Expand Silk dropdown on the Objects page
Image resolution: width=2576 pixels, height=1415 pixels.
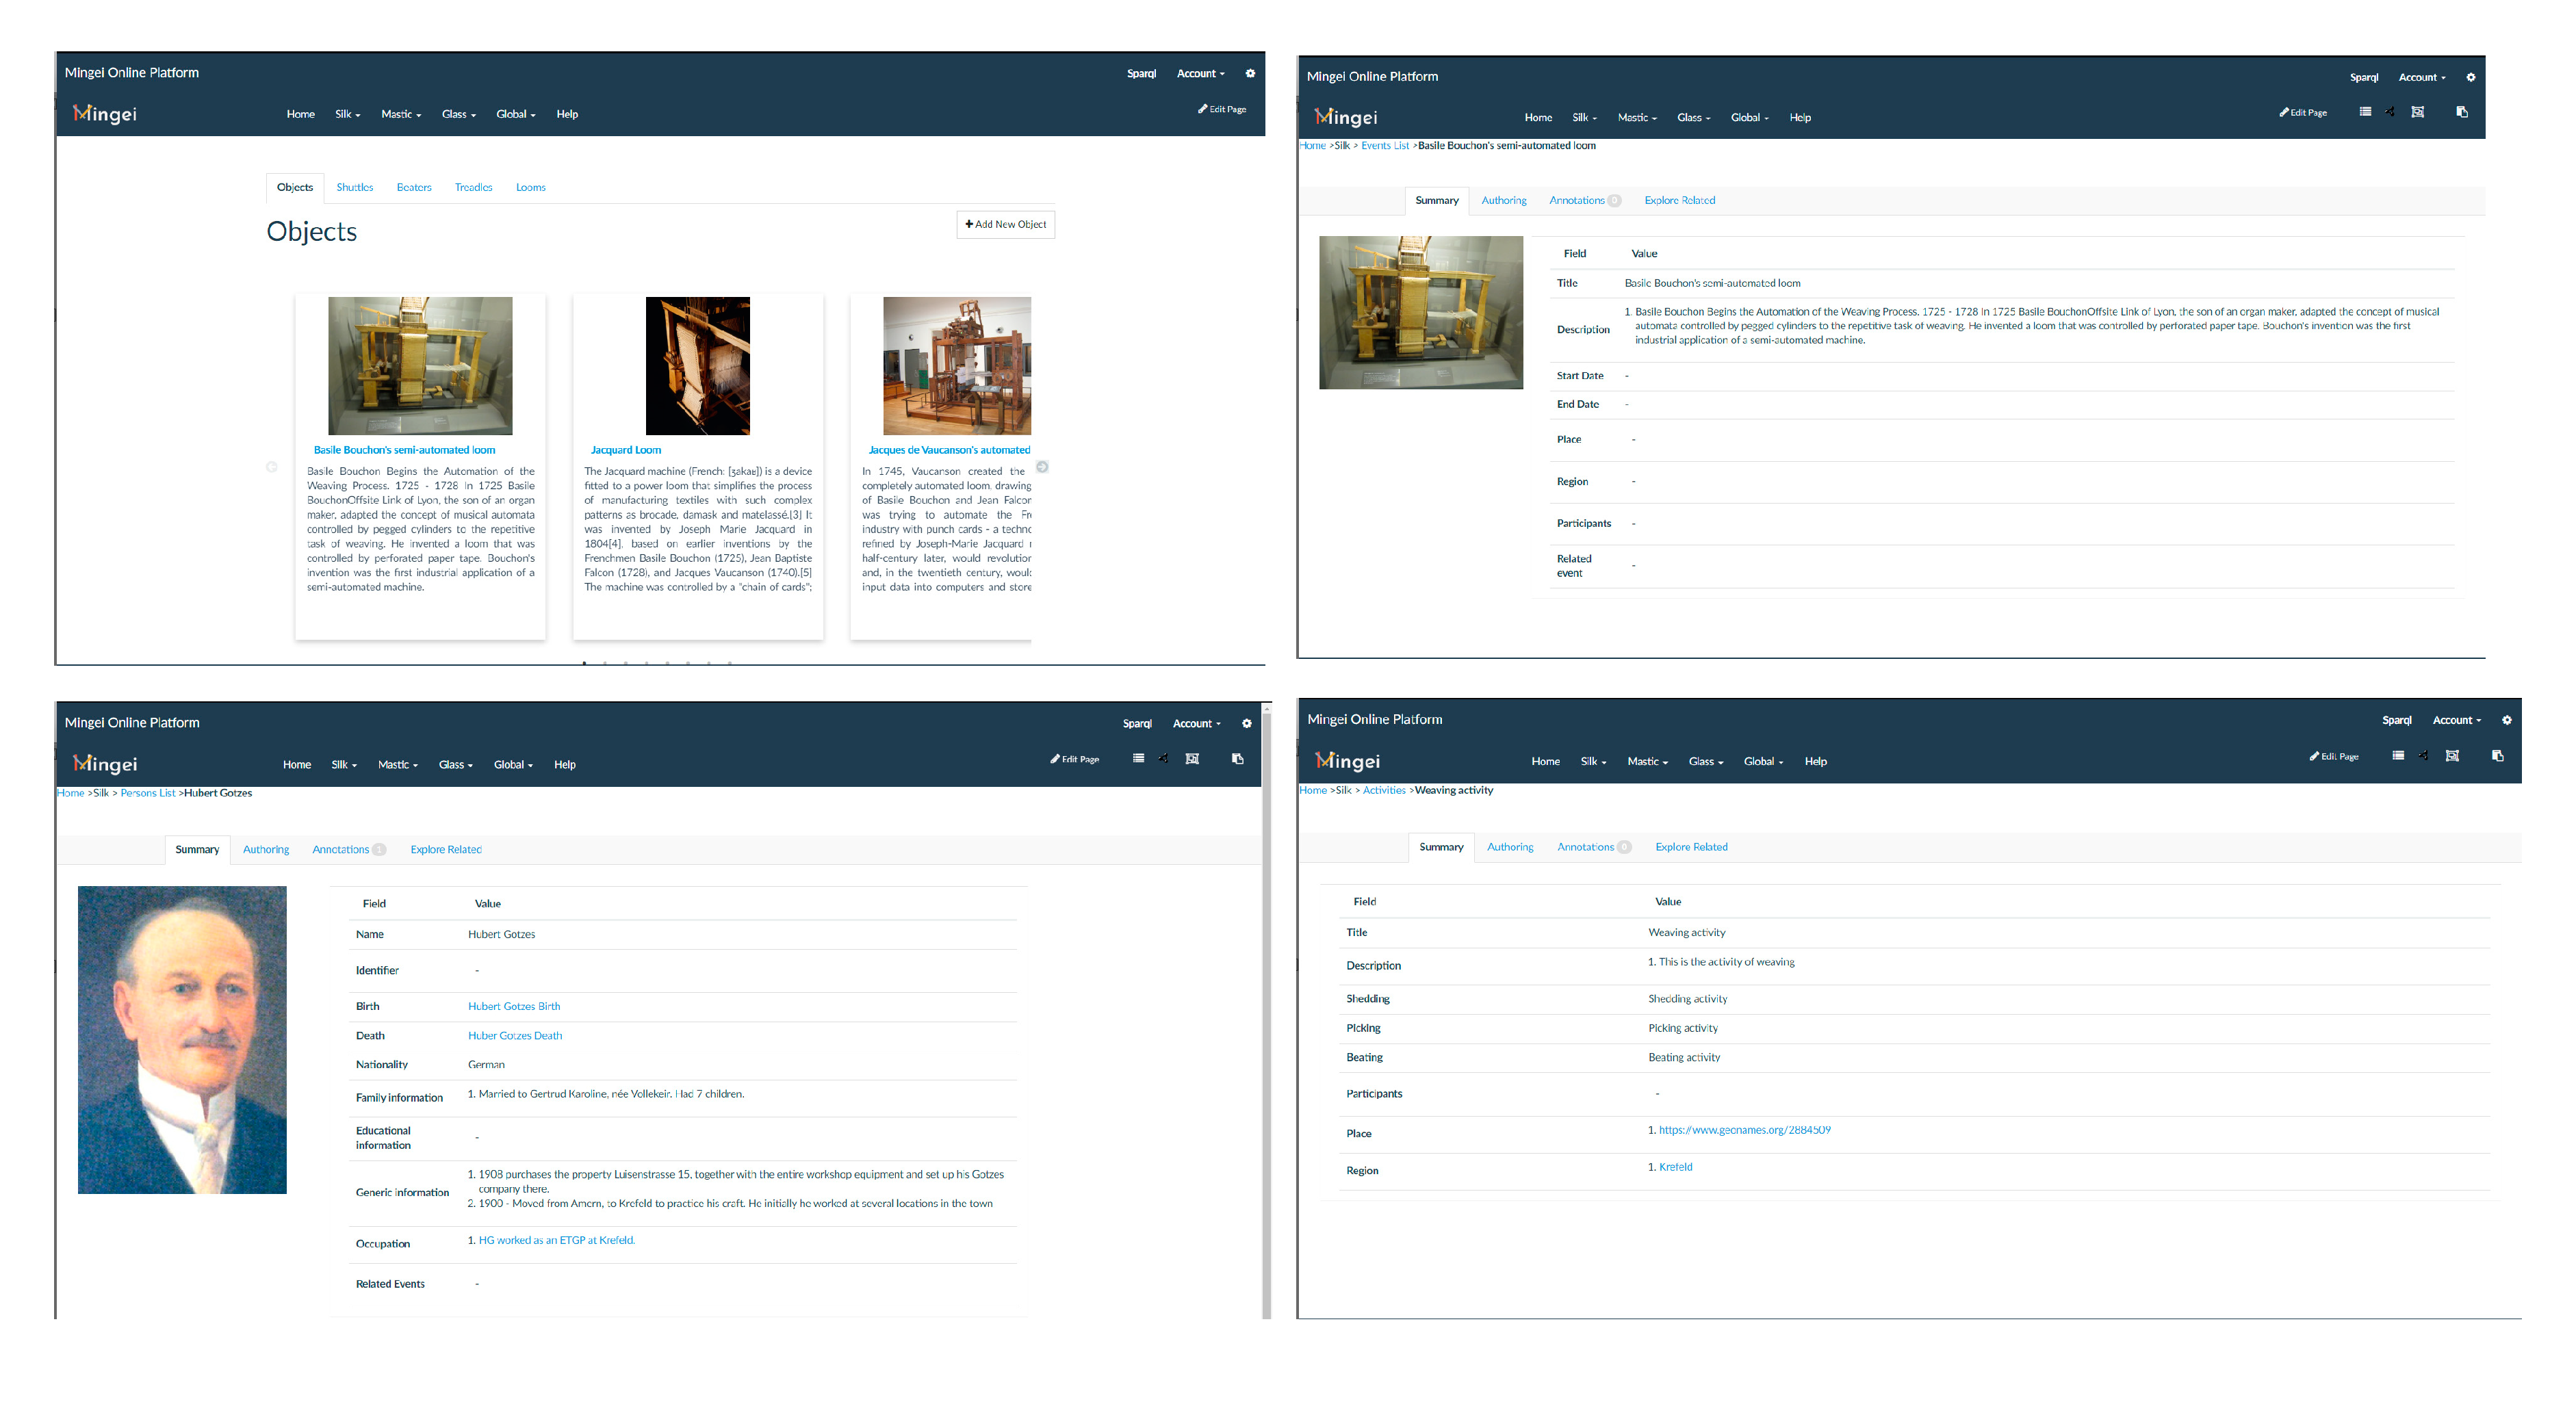pos(347,114)
